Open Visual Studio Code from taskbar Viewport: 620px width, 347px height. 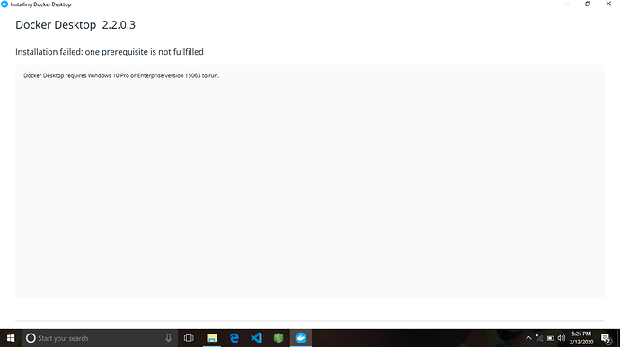tap(257, 338)
